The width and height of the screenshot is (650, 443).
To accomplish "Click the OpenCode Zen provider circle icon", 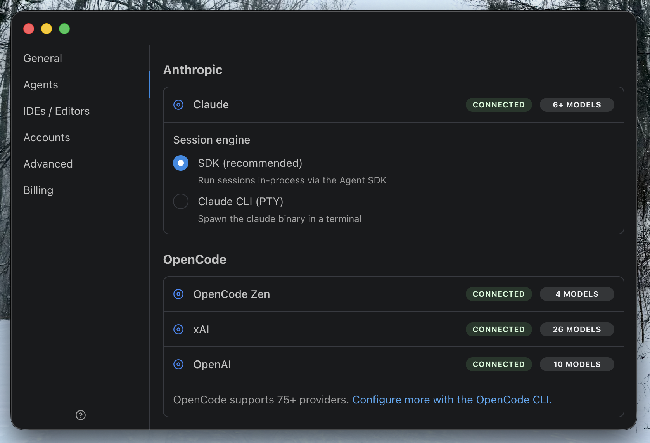I will 178,294.
